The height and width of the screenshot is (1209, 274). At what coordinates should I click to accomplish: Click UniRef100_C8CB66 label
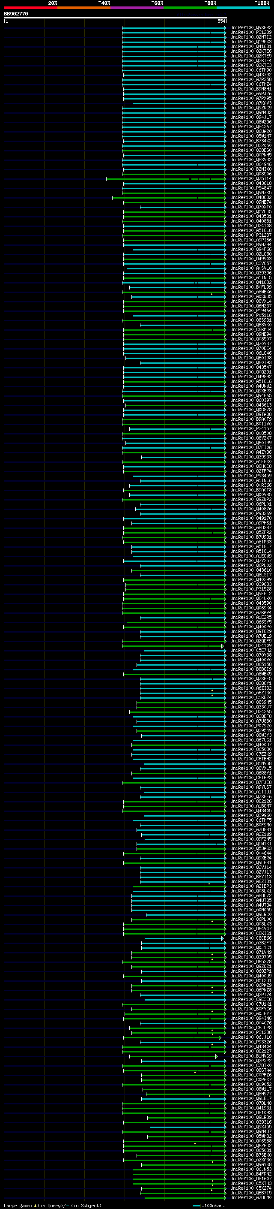250,939
